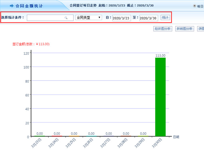This screenshot has width=204, height=152.
Task: Click the 合同金额统计 page title
Action: tap(31, 6)
